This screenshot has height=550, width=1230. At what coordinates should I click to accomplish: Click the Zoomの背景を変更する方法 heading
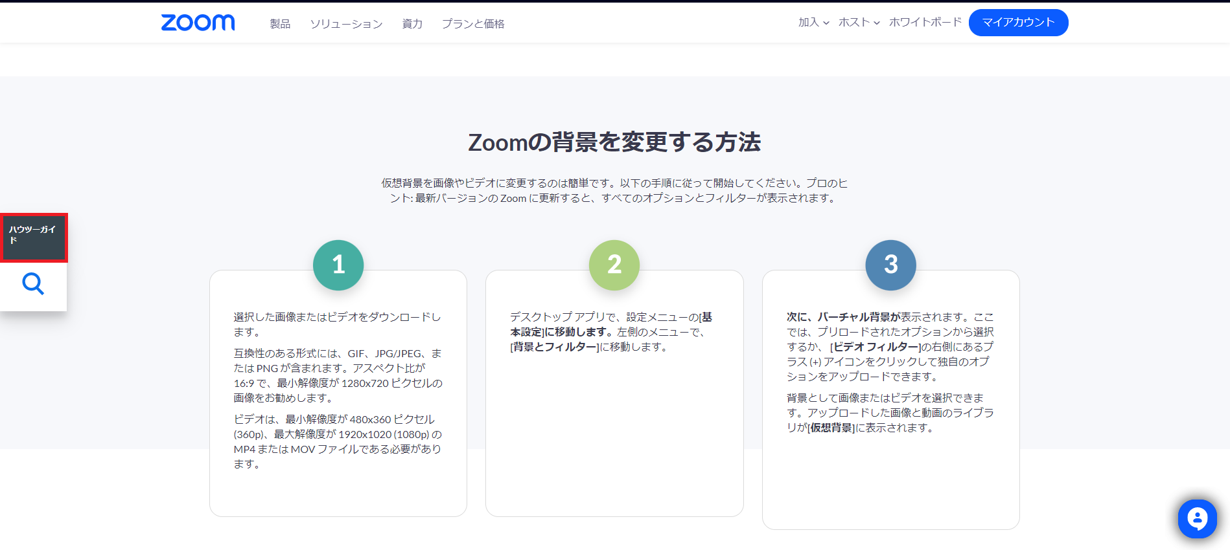(x=614, y=142)
